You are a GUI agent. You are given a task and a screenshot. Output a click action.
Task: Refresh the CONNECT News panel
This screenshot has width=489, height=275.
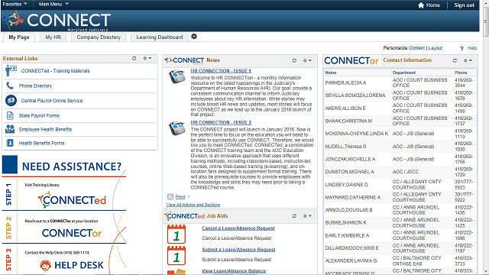coord(294,60)
